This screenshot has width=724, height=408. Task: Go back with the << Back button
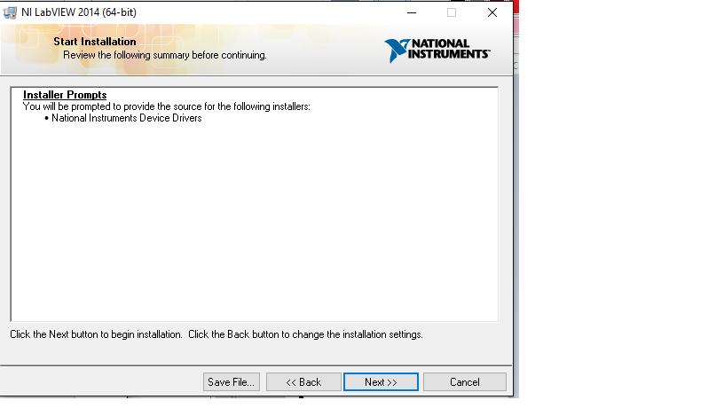303,382
